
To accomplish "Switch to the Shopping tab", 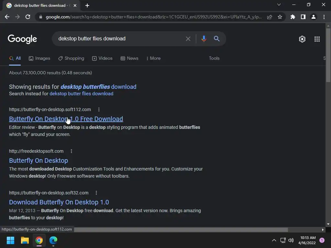I will pos(71,58).
